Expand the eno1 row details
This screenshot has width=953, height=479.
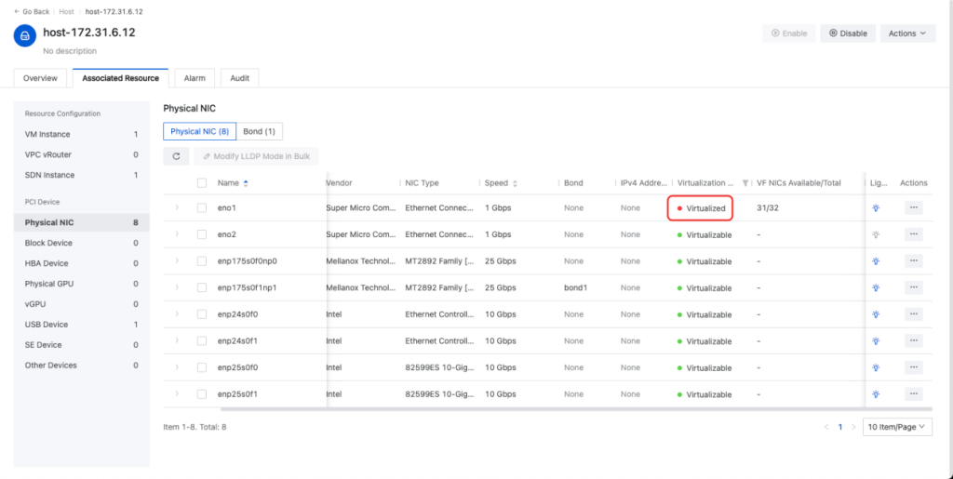177,208
